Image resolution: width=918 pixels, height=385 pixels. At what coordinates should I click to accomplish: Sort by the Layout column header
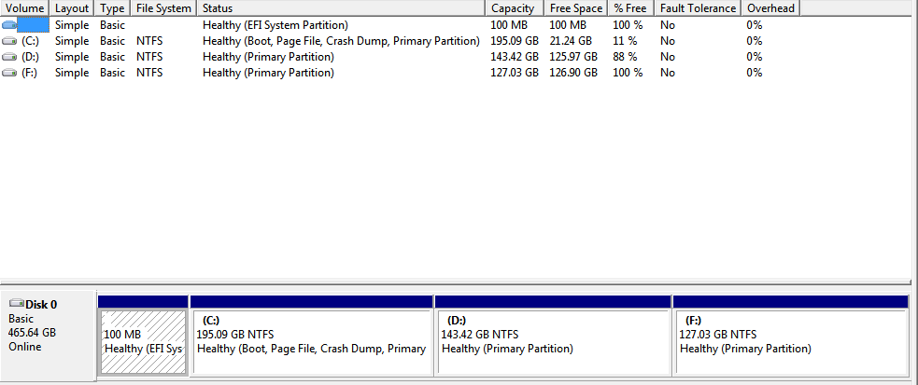tap(72, 8)
